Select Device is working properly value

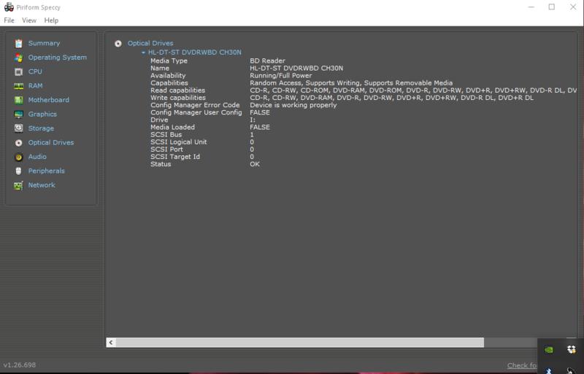[x=293, y=105]
